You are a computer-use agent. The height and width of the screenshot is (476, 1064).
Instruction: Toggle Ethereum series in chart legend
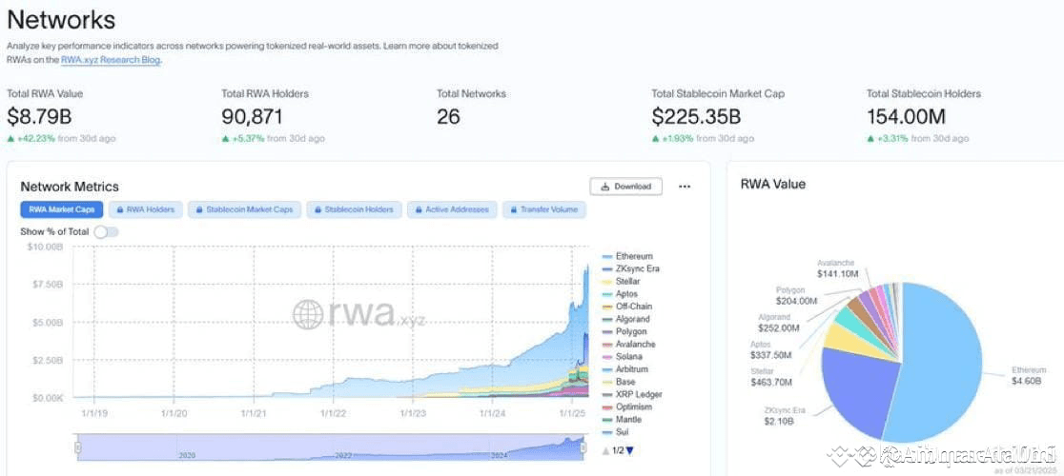[627, 257]
